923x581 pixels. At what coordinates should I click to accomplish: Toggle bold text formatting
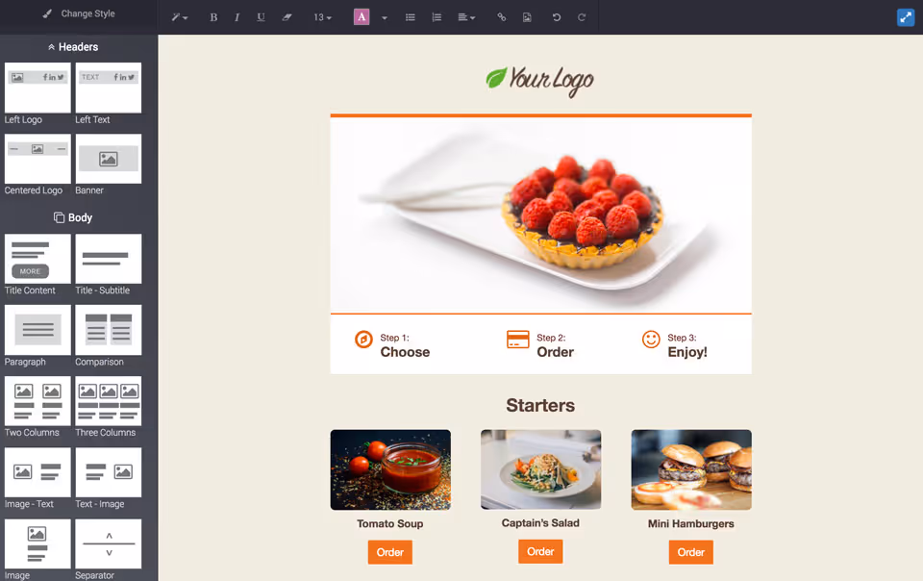tap(213, 17)
